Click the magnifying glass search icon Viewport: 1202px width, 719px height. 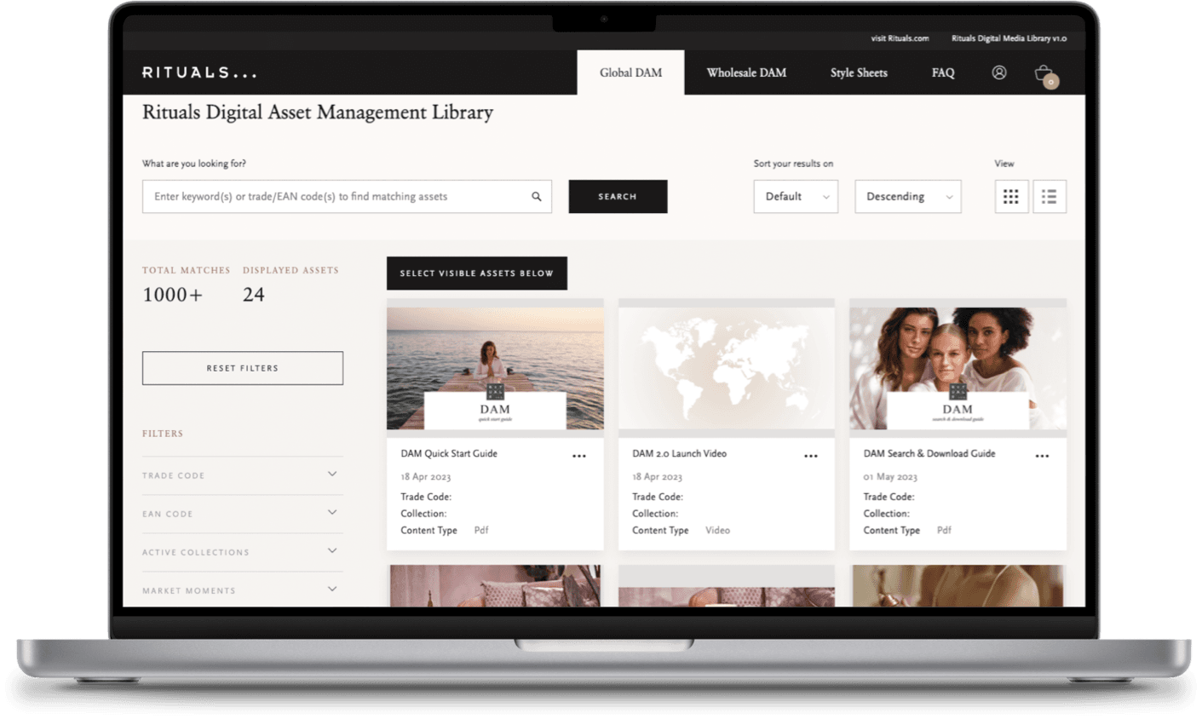point(537,197)
